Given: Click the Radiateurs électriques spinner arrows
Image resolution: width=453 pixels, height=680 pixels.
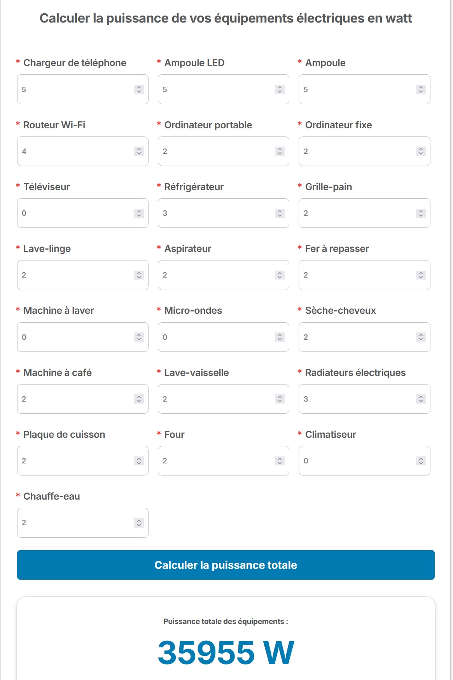Looking at the screenshot, I should pyautogui.click(x=421, y=399).
